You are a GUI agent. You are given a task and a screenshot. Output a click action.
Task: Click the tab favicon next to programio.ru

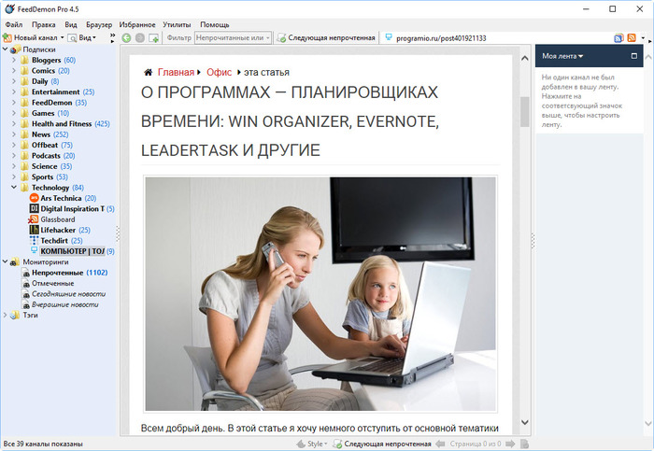tap(389, 37)
